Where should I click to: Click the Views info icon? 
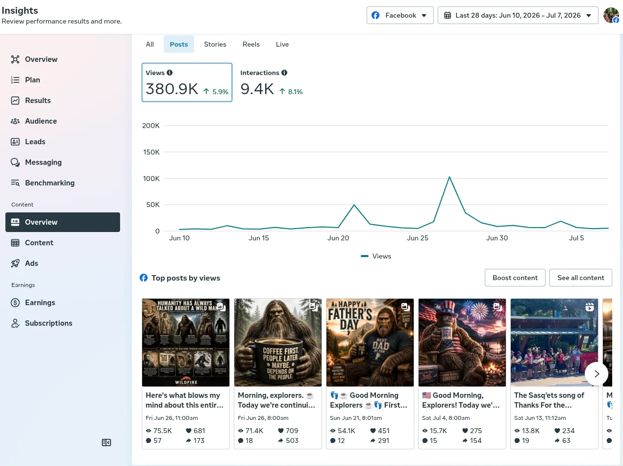tap(170, 73)
